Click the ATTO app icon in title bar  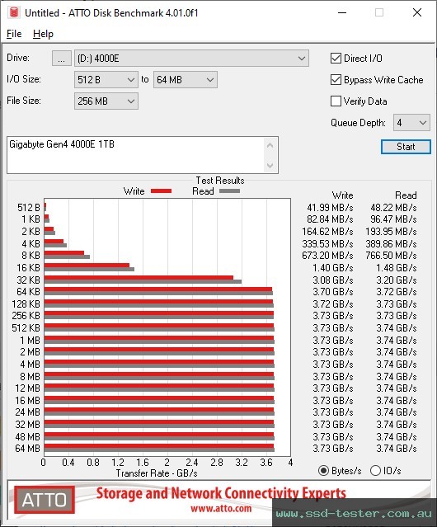14,12
